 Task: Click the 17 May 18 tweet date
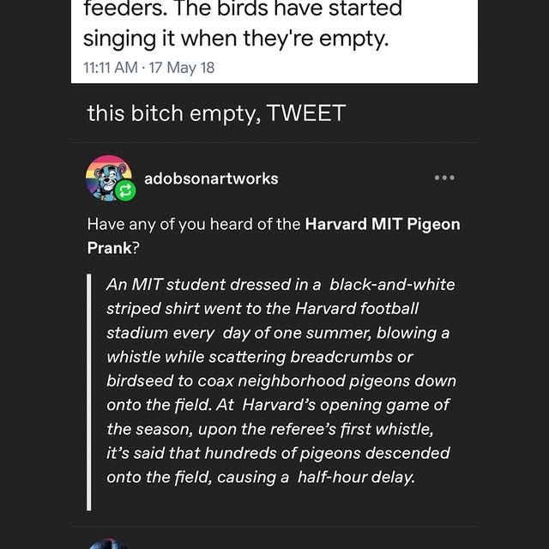coord(181,68)
